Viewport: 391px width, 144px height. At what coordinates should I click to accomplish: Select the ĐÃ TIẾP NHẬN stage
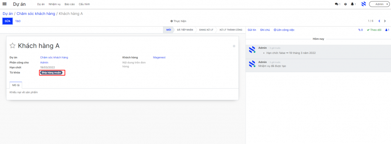coord(185,30)
